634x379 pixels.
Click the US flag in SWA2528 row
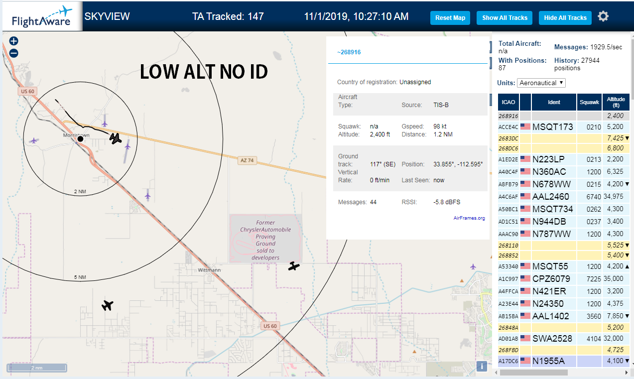[x=525, y=338]
